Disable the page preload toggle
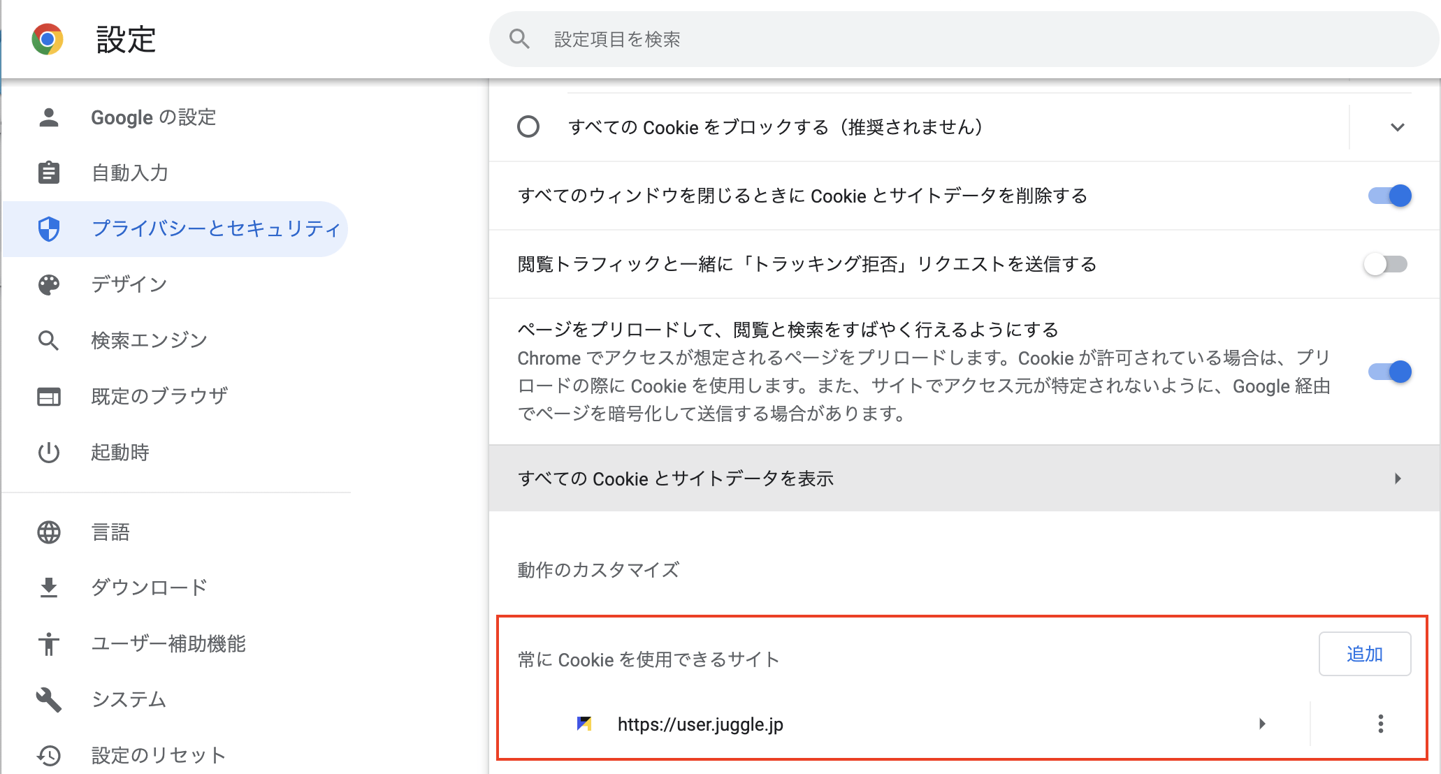Image resolution: width=1441 pixels, height=774 pixels. [x=1389, y=372]
